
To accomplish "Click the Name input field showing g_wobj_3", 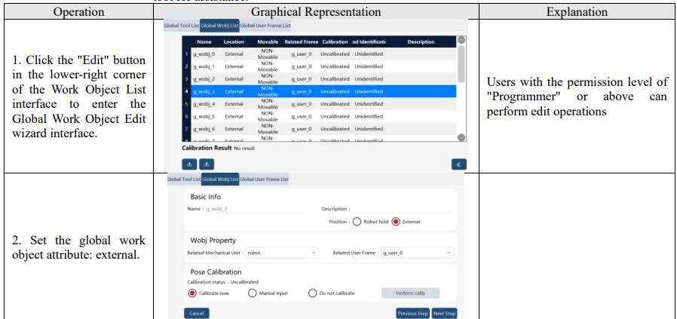I will pyautogui.click(x=256, y=209).
